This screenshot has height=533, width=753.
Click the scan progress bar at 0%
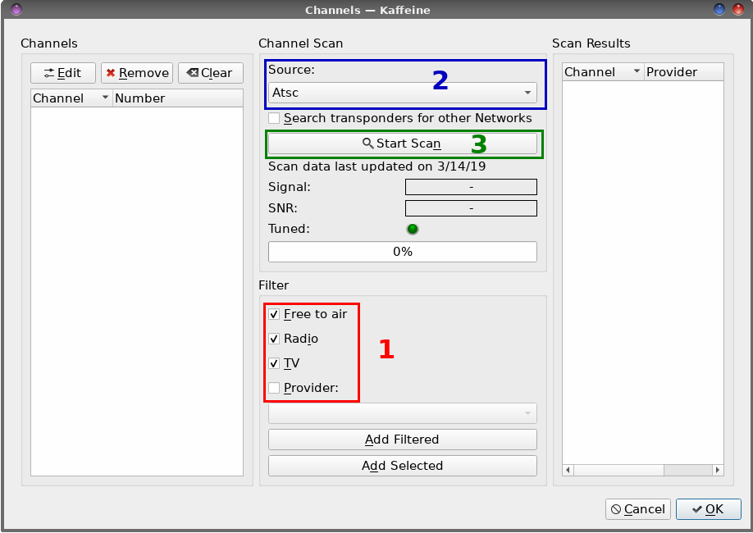tap(403, 252)
